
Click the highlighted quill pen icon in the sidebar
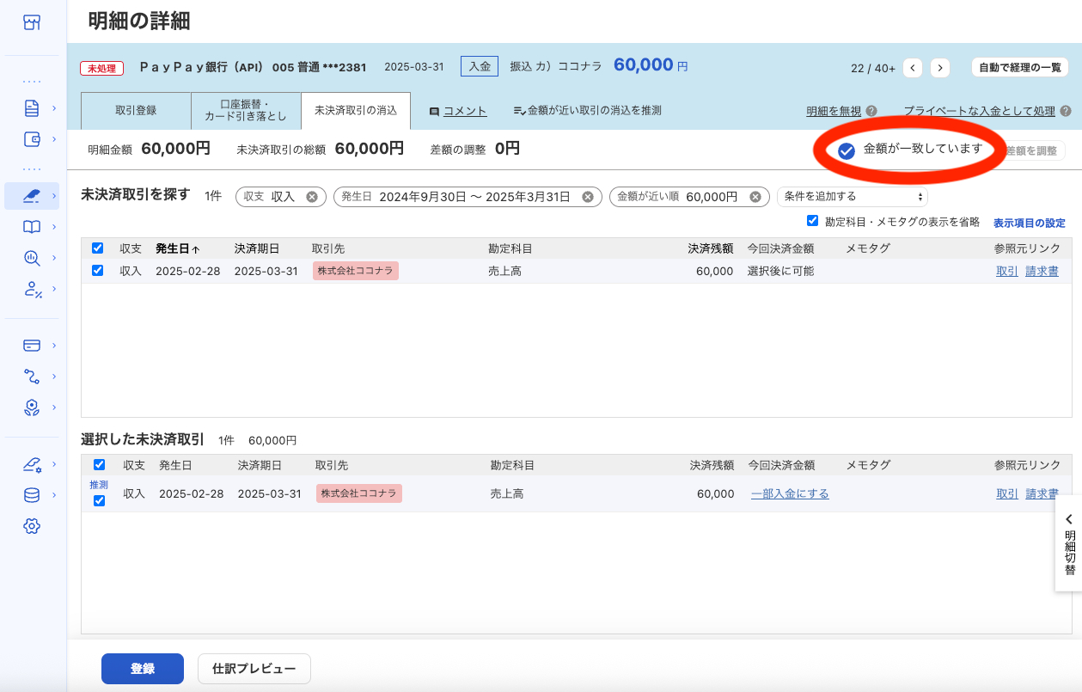[x=32, y=195]
